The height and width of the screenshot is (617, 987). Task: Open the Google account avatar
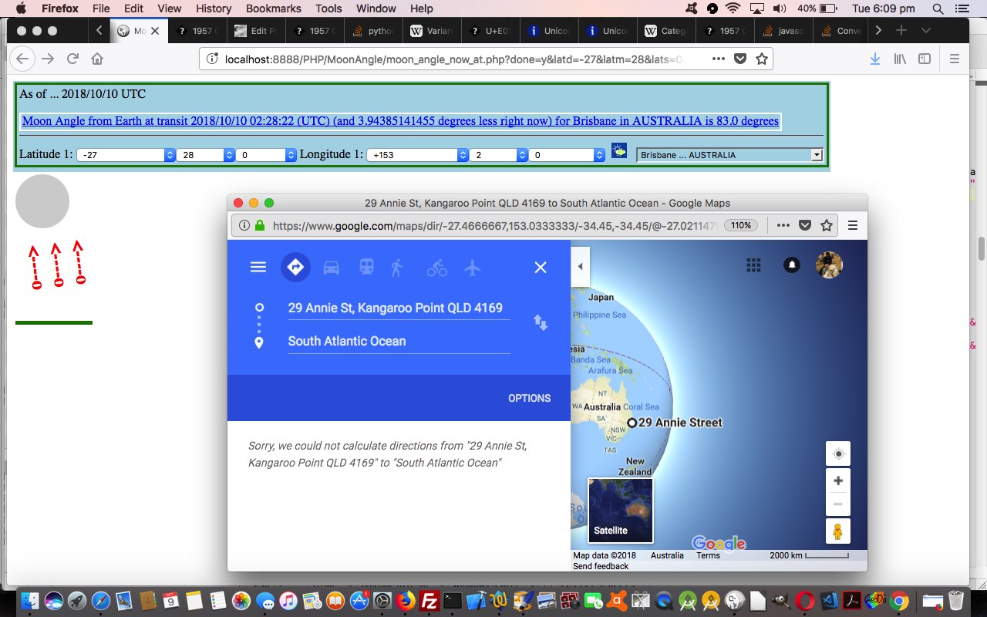tap(829, 265)
